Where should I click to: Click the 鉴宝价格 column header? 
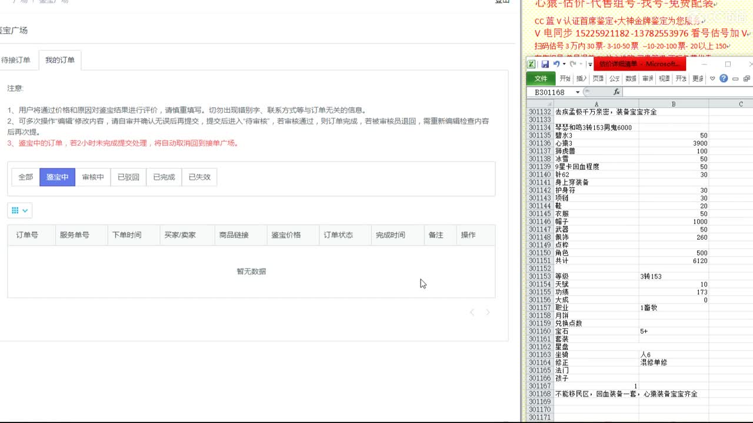click(x=292, y=235)
